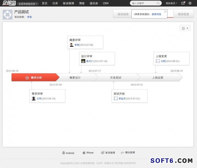Viewport: 197px width, 168px height.
Task: Open the mail envelope icon in header
Action: coord(183,3)
